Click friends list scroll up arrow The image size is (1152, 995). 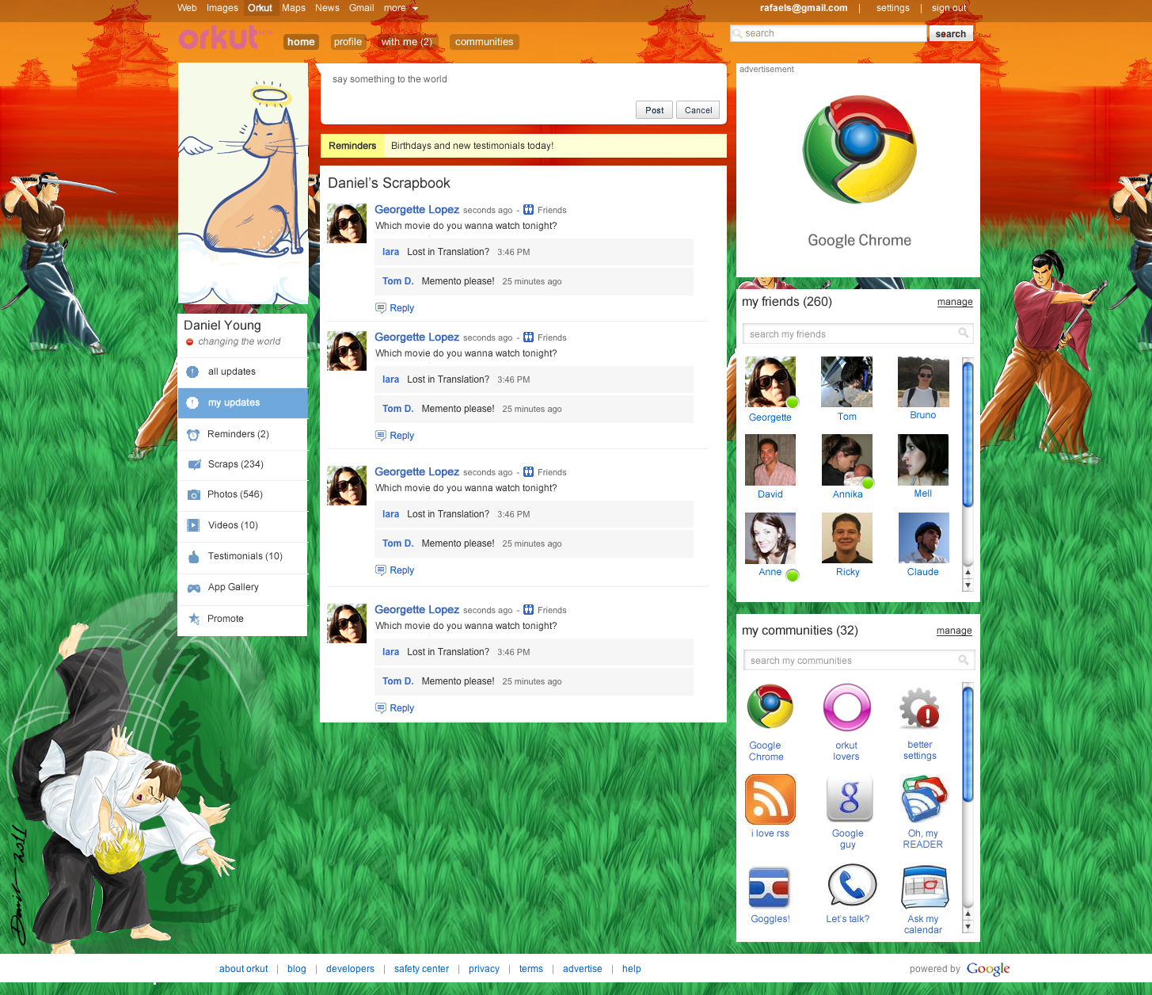coord(968,572)
